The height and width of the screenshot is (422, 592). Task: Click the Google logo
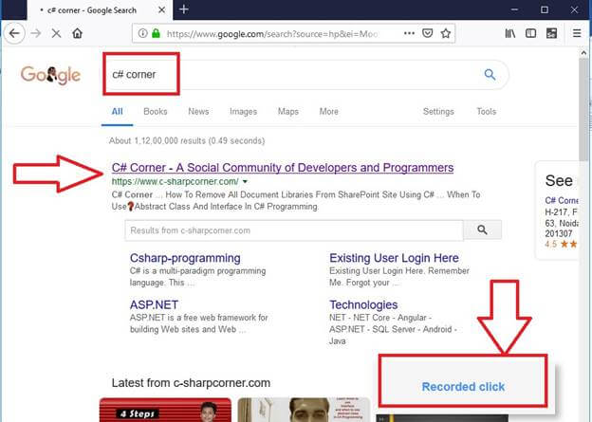[x=50, y=74]
